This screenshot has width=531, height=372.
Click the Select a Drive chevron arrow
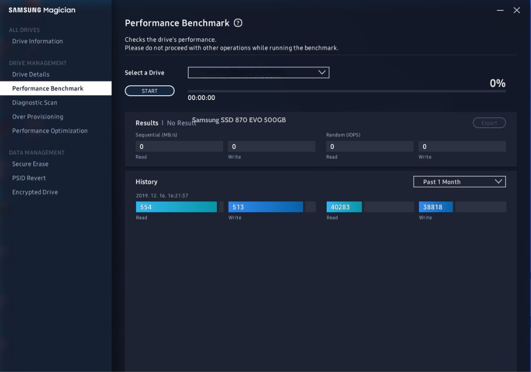click(322, 72)
